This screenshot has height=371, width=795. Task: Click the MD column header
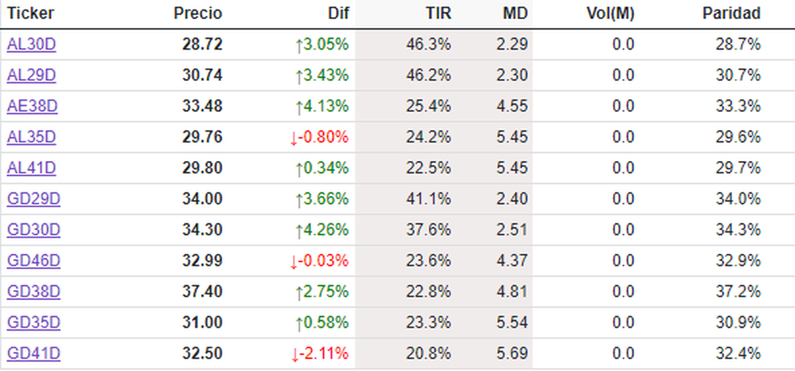pyautogui.click(x=516, y=13)
